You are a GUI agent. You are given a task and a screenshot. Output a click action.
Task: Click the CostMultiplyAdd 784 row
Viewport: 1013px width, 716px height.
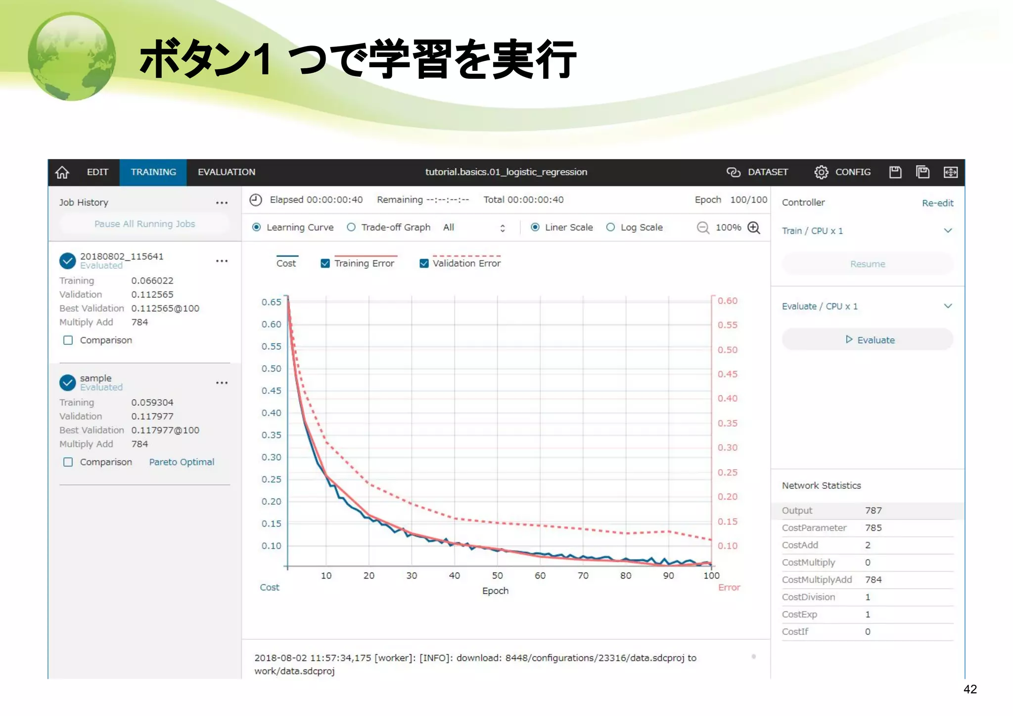click(x=868, y=580)
